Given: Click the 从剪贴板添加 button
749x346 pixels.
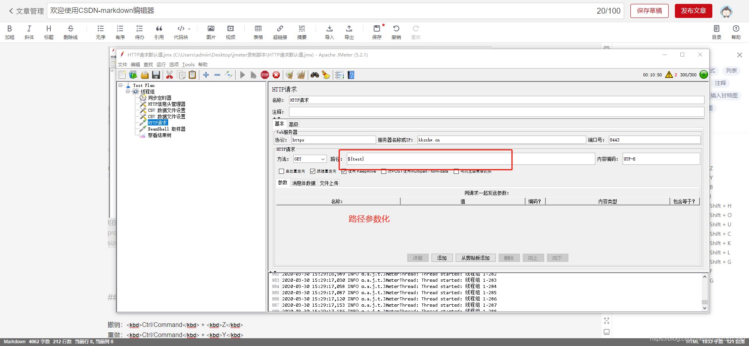Looking at the screenshot, I should 476,258.
